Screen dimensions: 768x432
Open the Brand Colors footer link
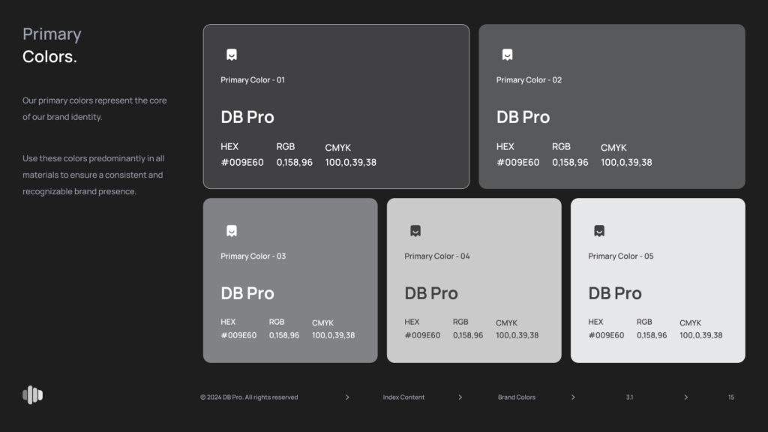point(517,397)
